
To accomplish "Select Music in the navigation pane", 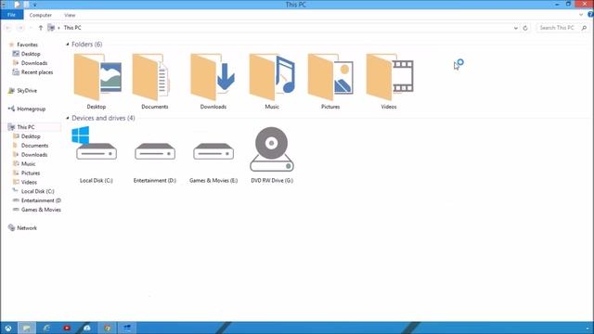I will click(28, 163).
